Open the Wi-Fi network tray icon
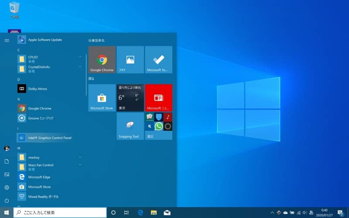 pyautogui.click(x=299, y=213)
